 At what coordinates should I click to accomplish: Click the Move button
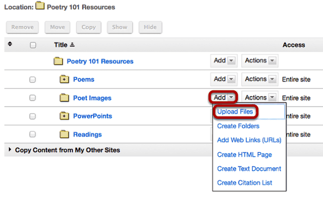[x=58, y=27]
